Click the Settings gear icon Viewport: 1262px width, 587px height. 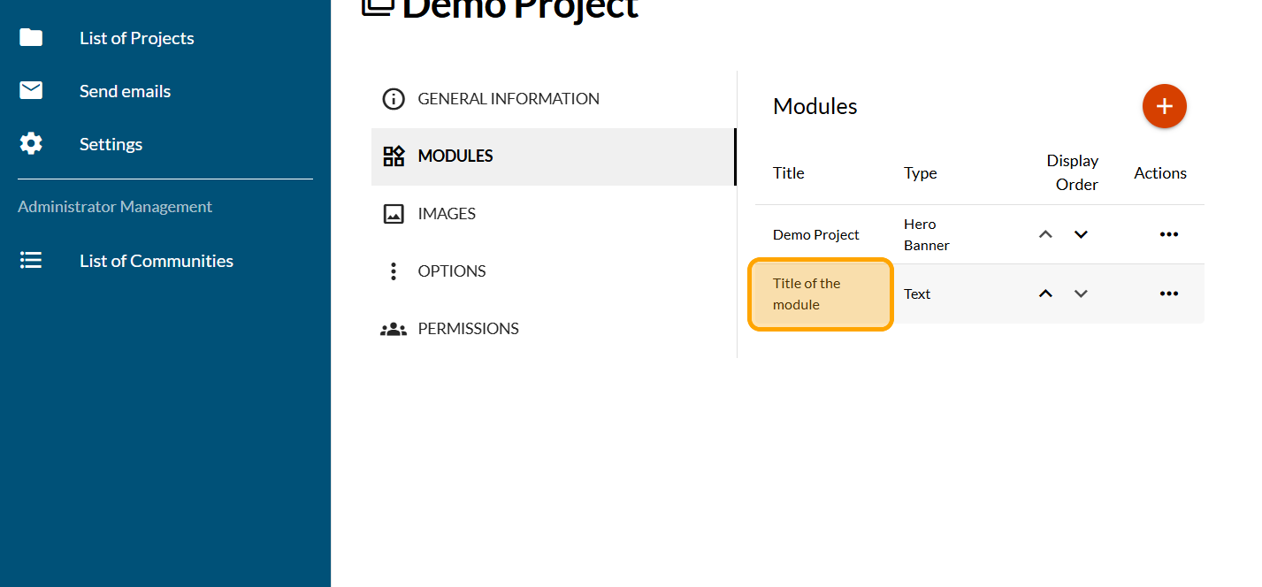[31, 143]
